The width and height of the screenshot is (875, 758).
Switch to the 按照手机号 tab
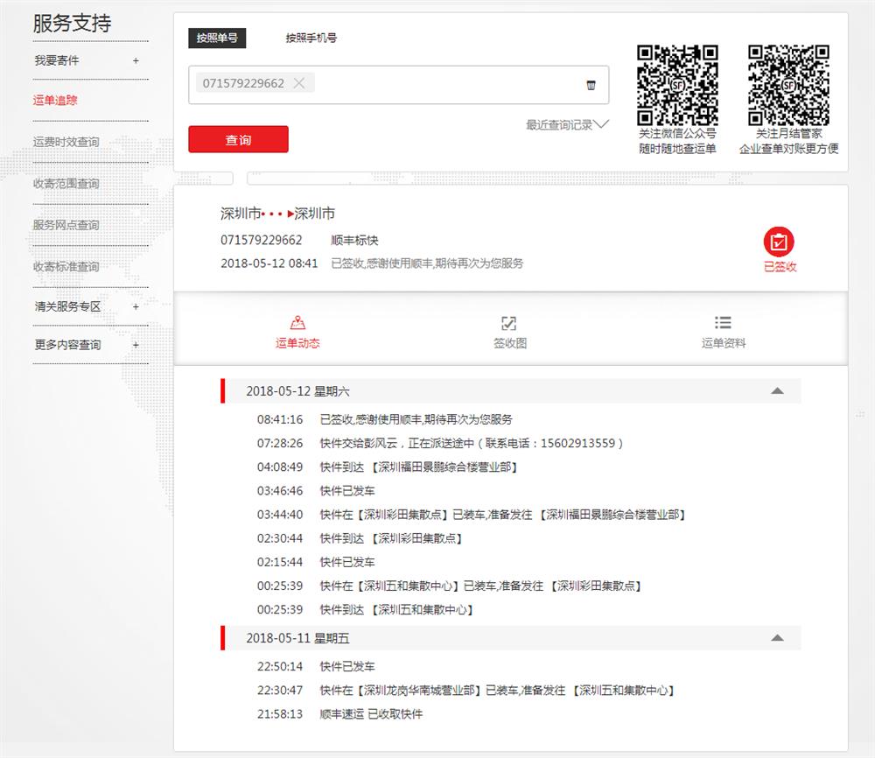(x=311, y=38)
